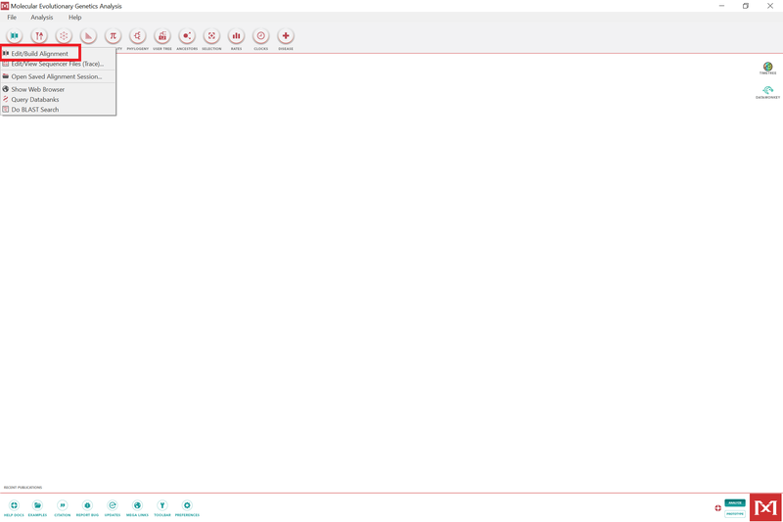The width and height of the screenshot is (783, 522).
Task: Show the Citation icon
Action: pos(63,505)
